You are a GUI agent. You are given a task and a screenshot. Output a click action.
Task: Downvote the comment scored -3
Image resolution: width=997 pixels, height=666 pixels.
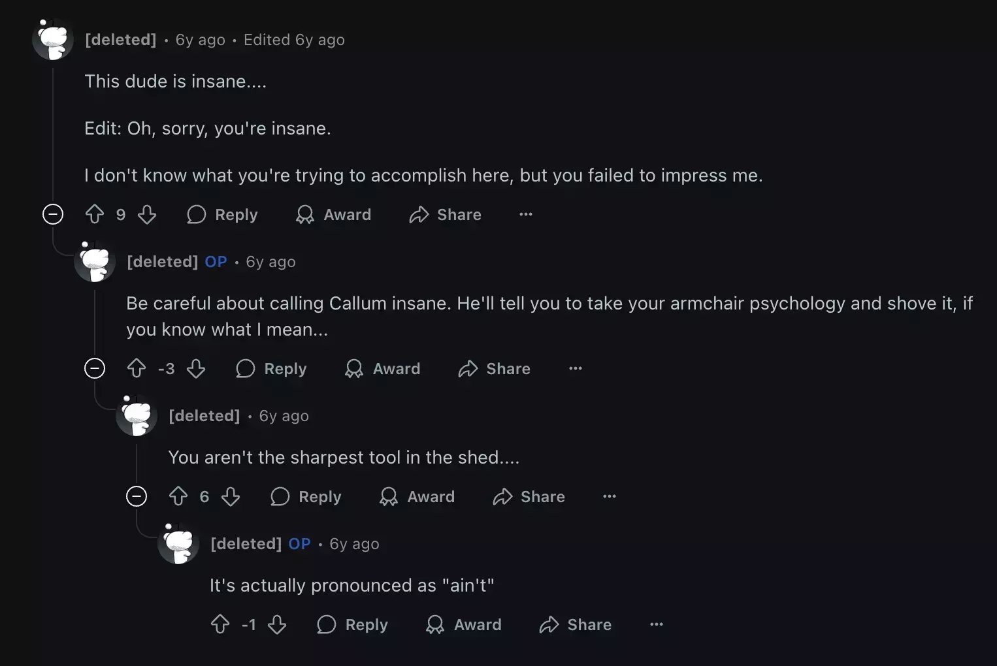pos(196,368)
